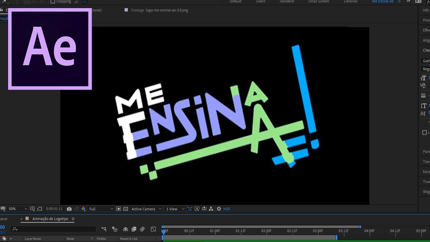Expand the Preview panel
Screen dimensions: 430x242
click(x=426, y=20)
